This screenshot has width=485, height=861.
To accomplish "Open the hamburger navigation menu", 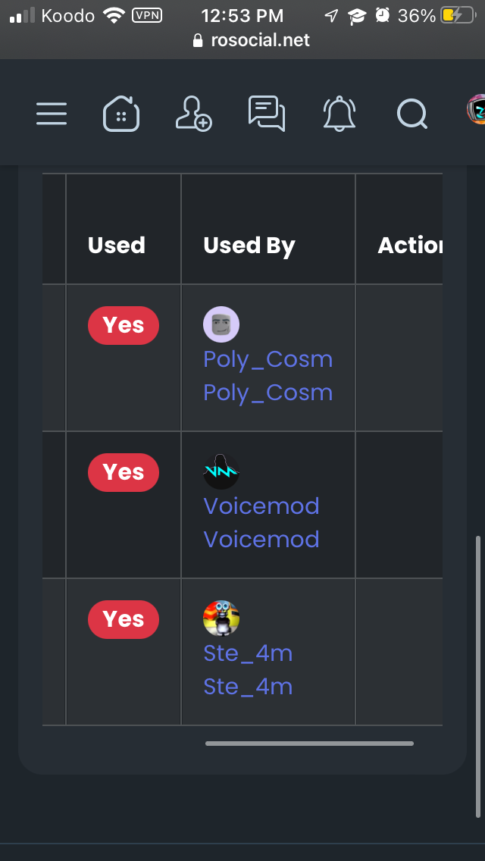I will click(52, 114).
